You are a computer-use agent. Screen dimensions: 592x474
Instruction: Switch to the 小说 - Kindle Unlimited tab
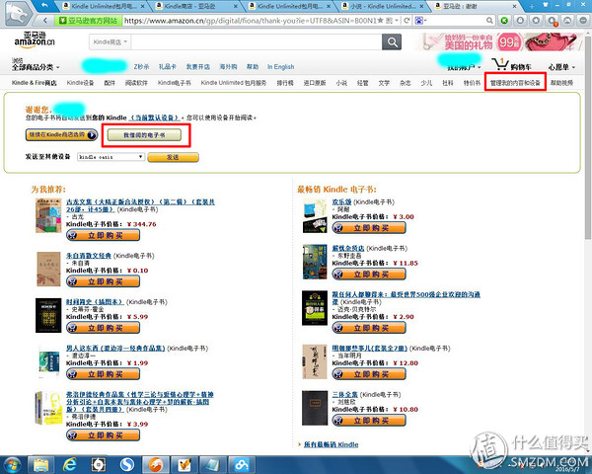click(383, 7)
